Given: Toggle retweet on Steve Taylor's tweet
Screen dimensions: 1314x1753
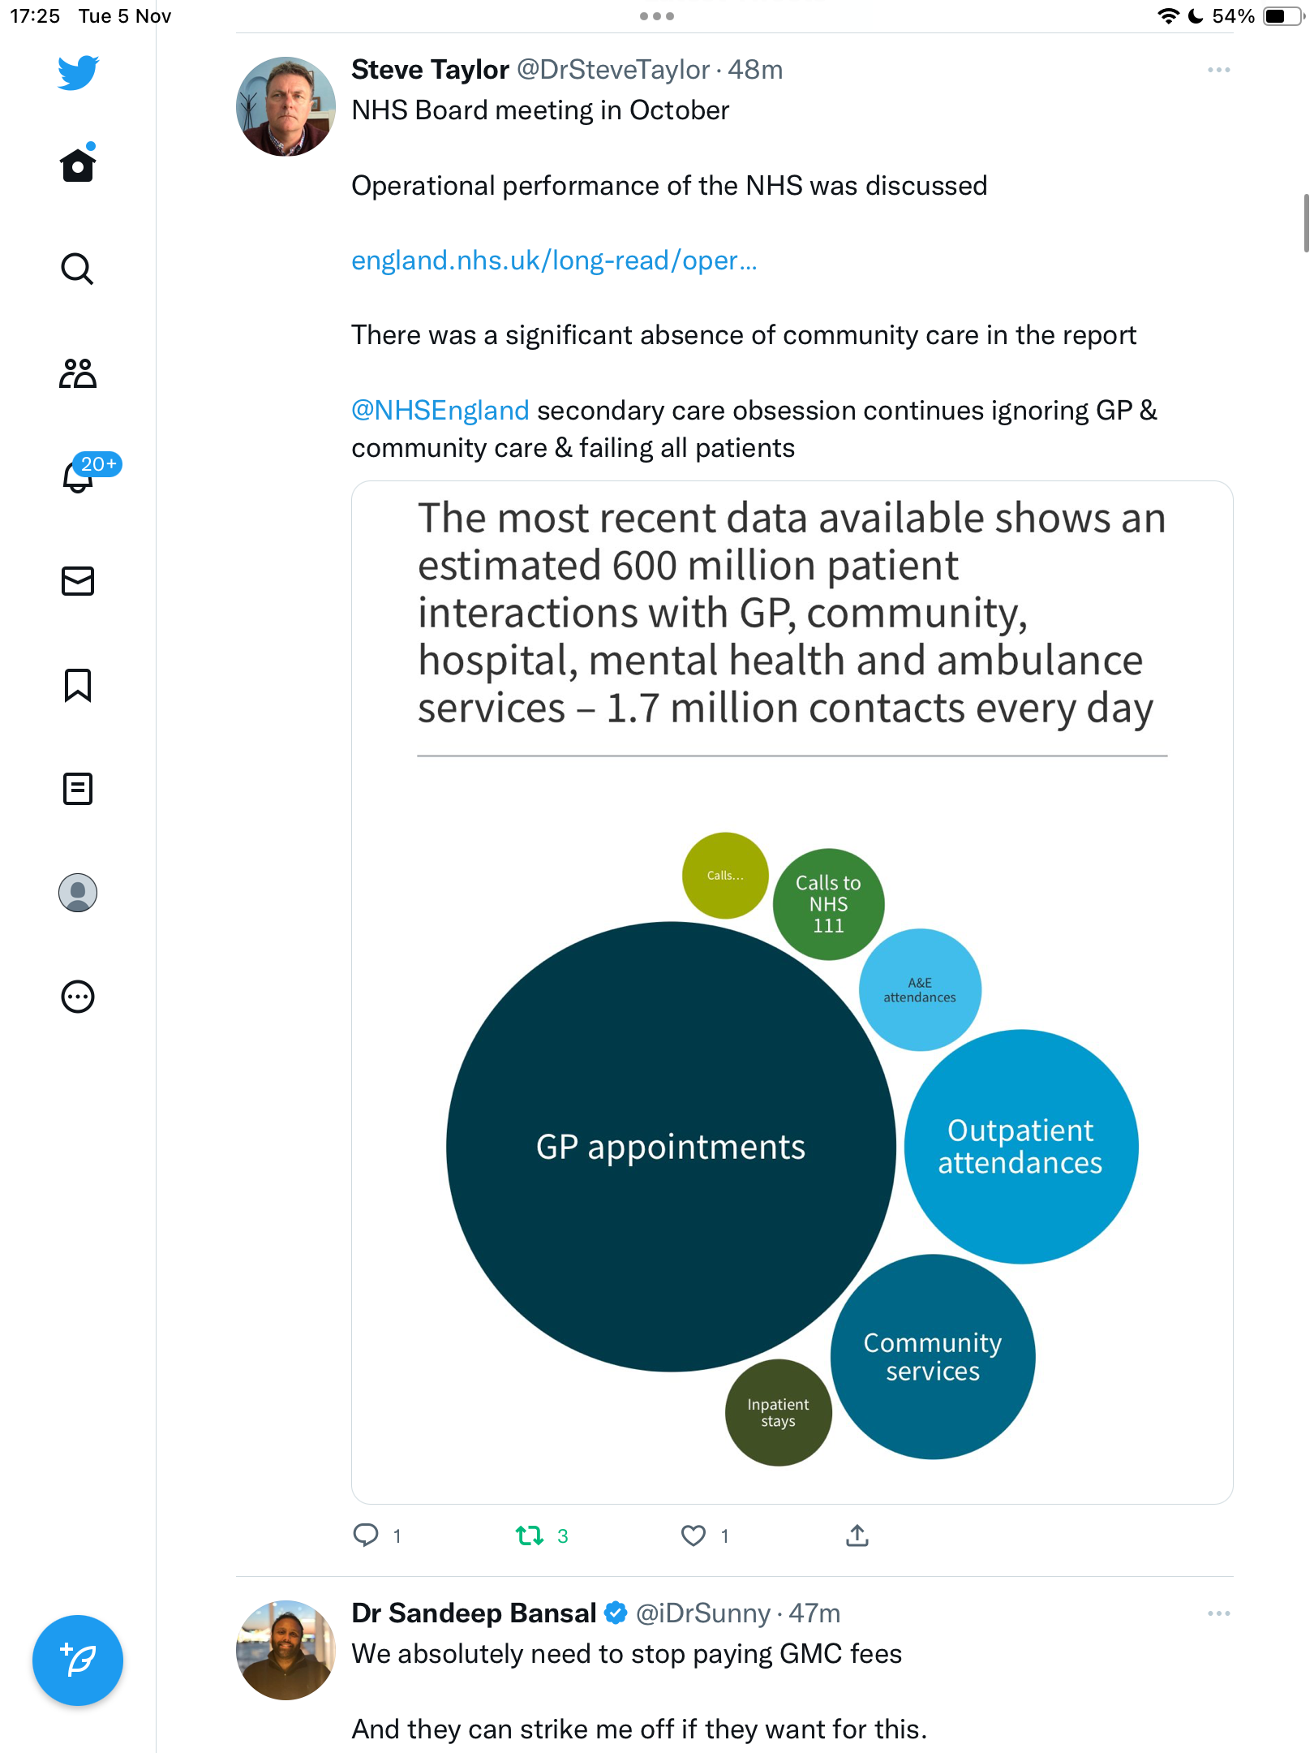Looking at the screenshot, I should pyautogui.click(x=530, y=1535).
